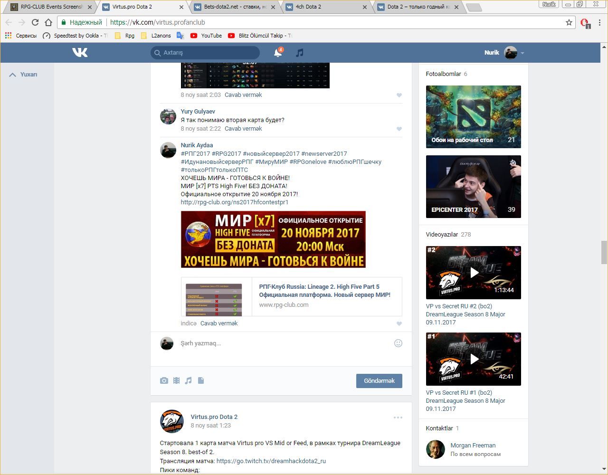608x475 pixels.
Task: Open post options three-dot menu
Action: pyautogui.click(x=398, y=418)
